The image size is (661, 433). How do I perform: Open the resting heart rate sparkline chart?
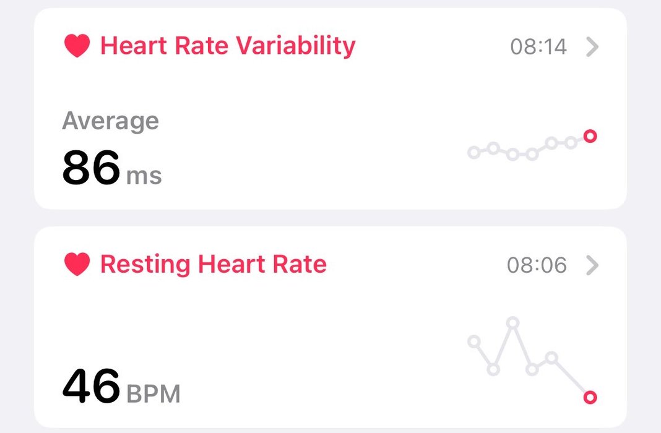[x=532, y=360]
